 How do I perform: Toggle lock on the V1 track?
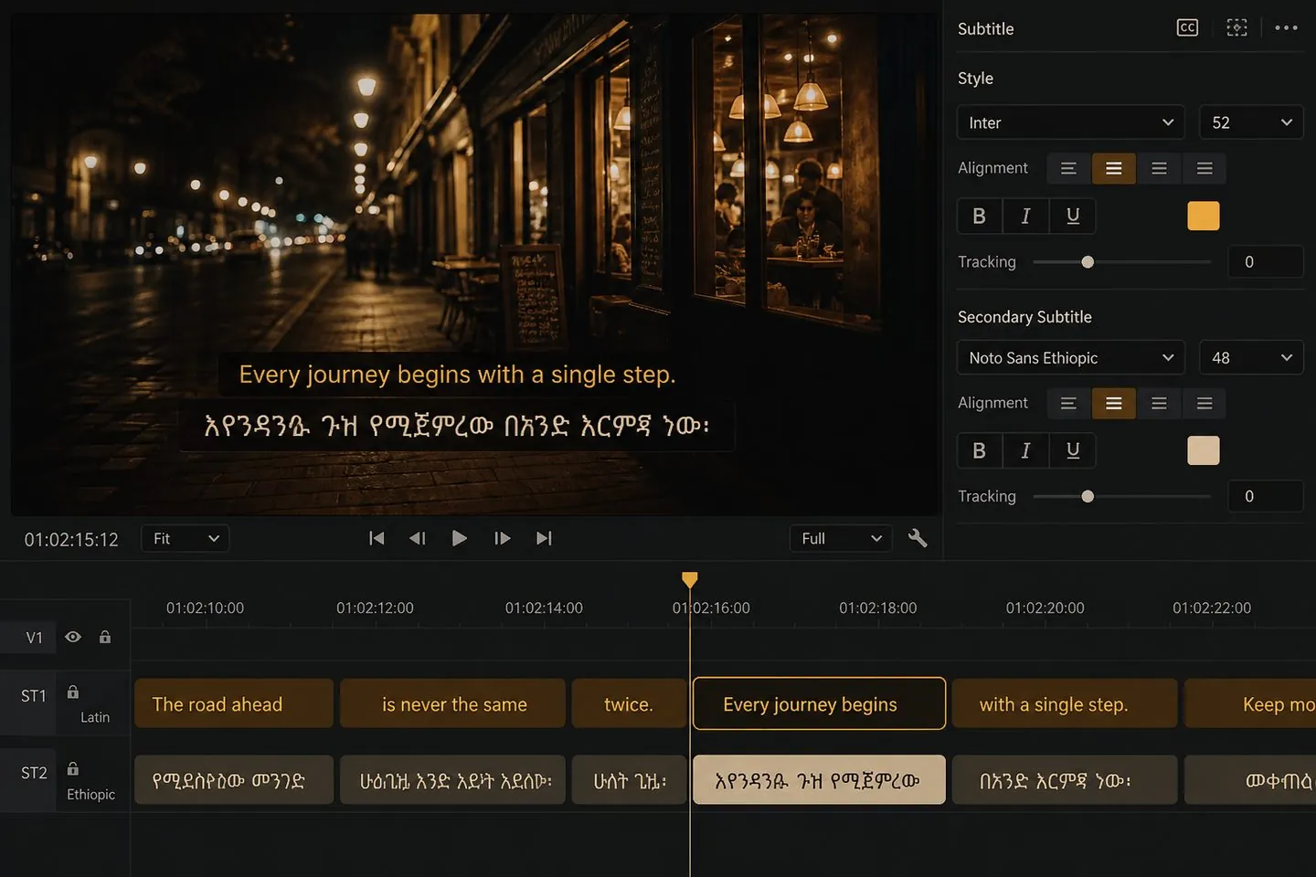tap(105, 637)
